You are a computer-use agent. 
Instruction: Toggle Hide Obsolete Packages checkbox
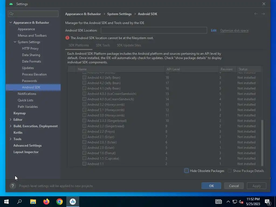[x=187, y=171]
